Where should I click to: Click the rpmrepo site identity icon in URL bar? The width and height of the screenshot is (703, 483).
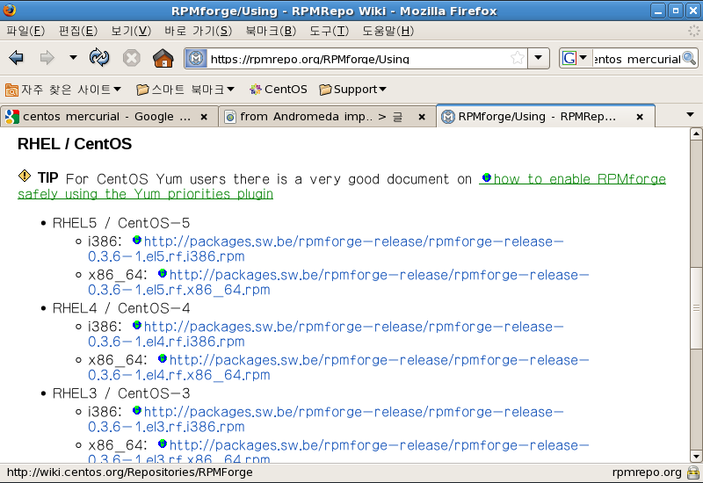point(196,58)
